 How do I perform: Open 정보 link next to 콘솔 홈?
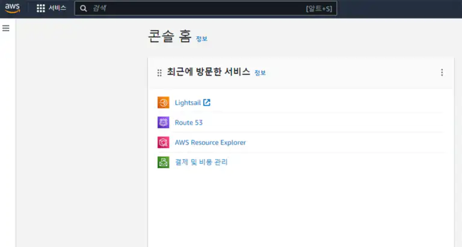tap(202, 39)
